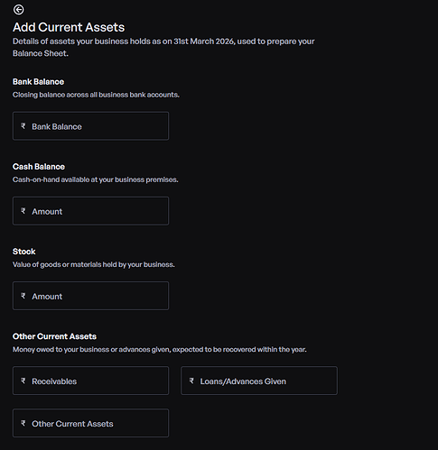Screen dimensions: 438x450
Task: Focus the Other Current Assets input box
Action: tap(90, 423)
